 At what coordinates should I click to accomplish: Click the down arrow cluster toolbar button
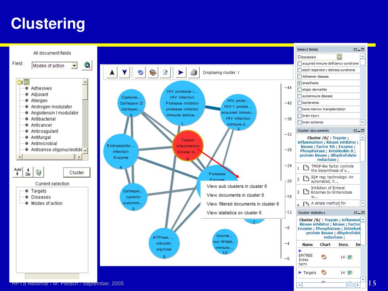pyautogui.click(x=124, y=72)
